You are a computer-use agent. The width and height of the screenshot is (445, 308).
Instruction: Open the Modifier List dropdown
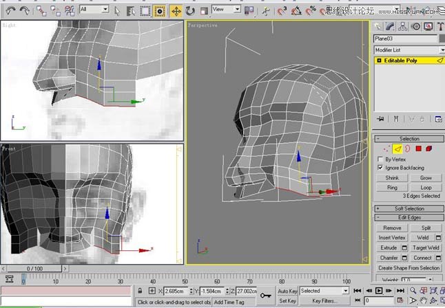(409, 50)
